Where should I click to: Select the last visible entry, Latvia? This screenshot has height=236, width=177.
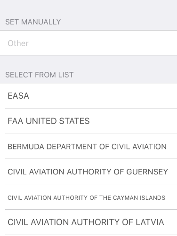[88, 222]
